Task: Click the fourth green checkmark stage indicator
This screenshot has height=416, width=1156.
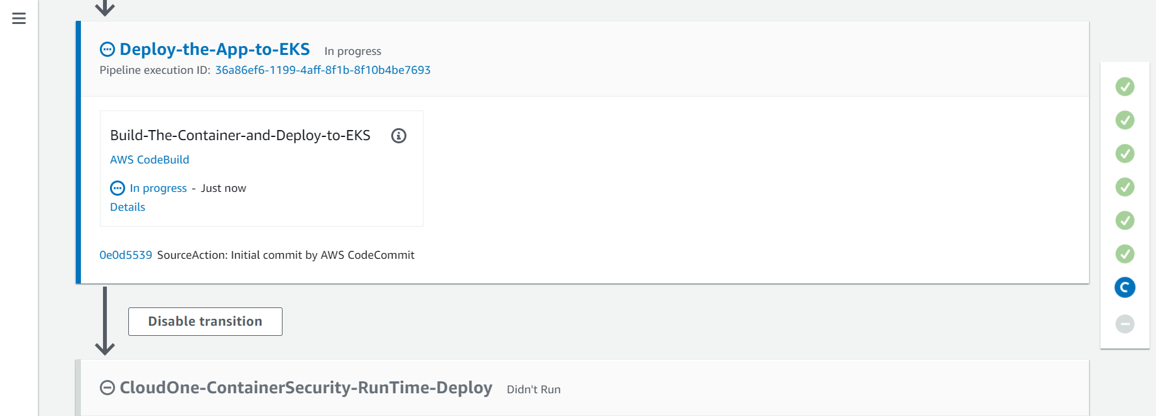Action: click(1124, 187)
